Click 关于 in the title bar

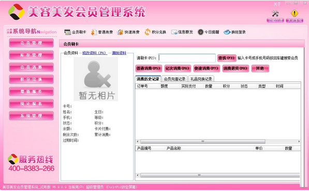pos(277,4)
